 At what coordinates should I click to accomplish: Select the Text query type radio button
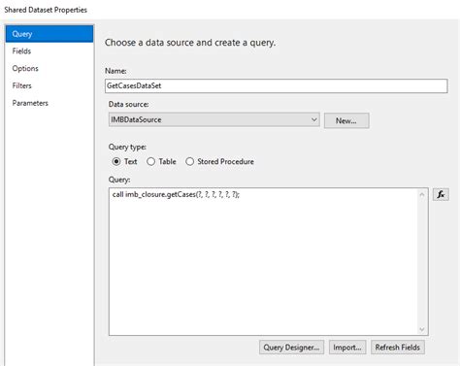click(116, 161)
